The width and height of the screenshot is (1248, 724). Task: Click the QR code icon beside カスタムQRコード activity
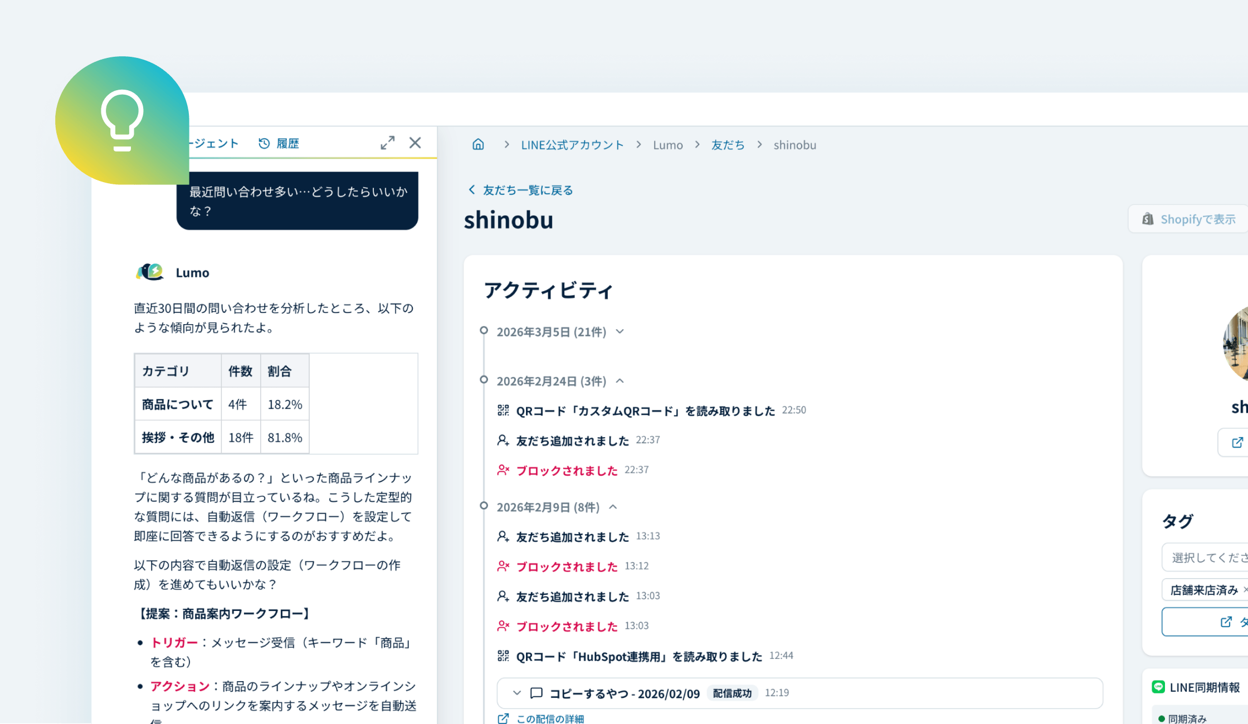[503, 410]
